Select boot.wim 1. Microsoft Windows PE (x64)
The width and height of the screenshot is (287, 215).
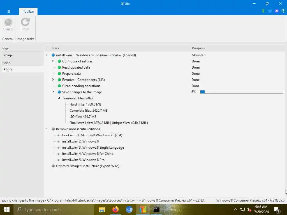[92, 135]
